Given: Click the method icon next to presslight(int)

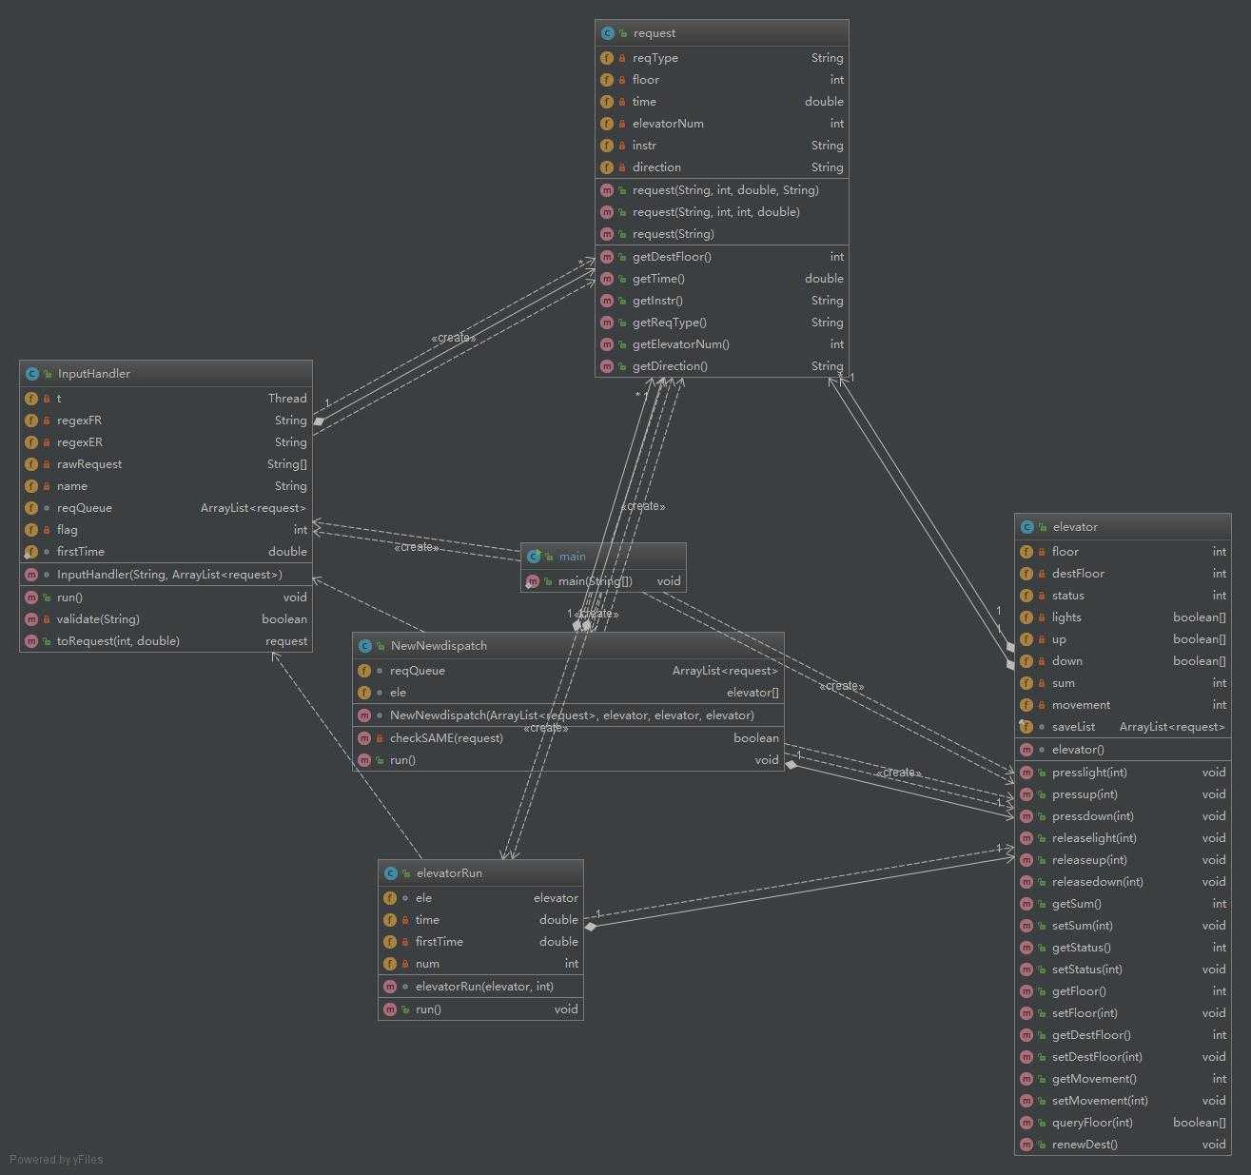Looking at the screenshot, I should tap(1026, 773).
